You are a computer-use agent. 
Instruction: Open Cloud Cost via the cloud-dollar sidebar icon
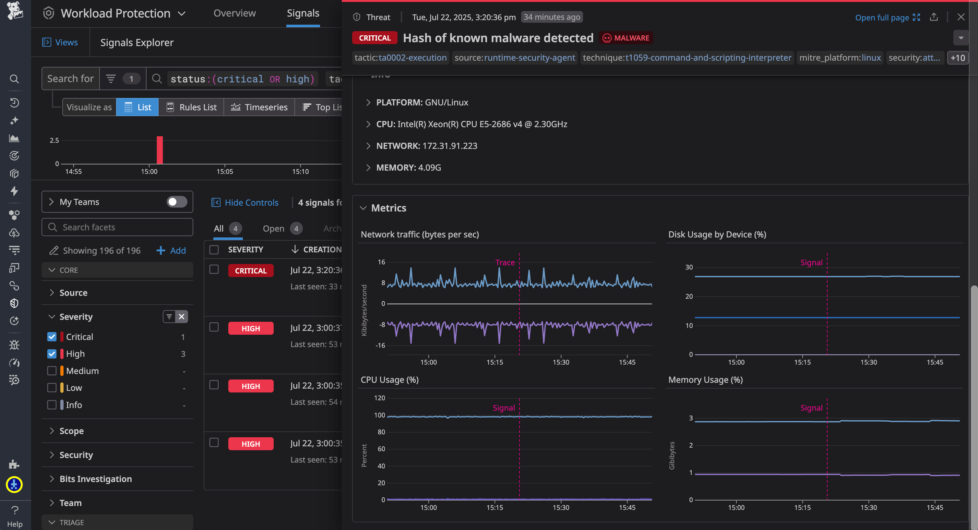pyautogui.click(x=14, y=232)
